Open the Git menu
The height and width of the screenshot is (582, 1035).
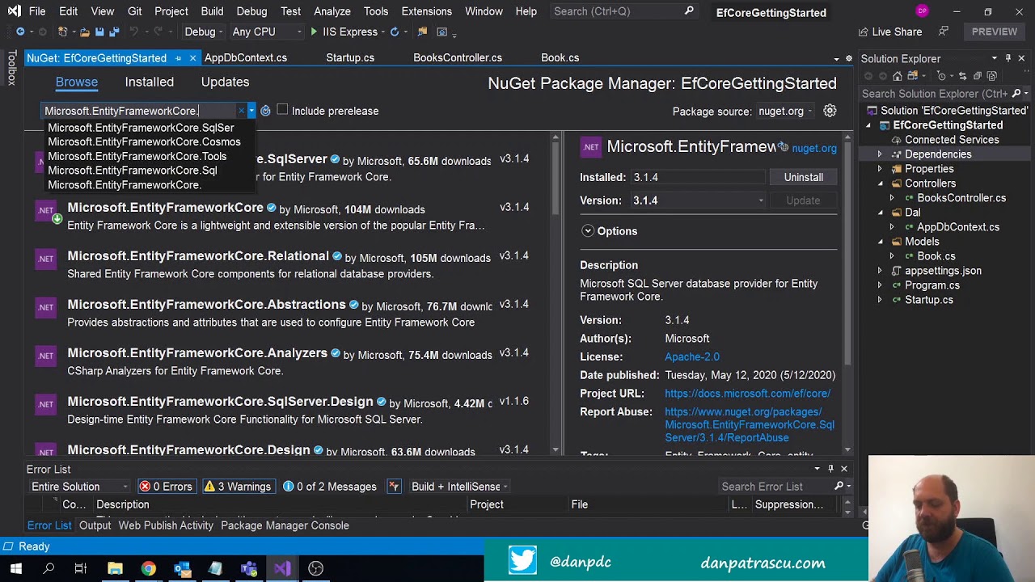pyautogui.click(x=135, y=11)
